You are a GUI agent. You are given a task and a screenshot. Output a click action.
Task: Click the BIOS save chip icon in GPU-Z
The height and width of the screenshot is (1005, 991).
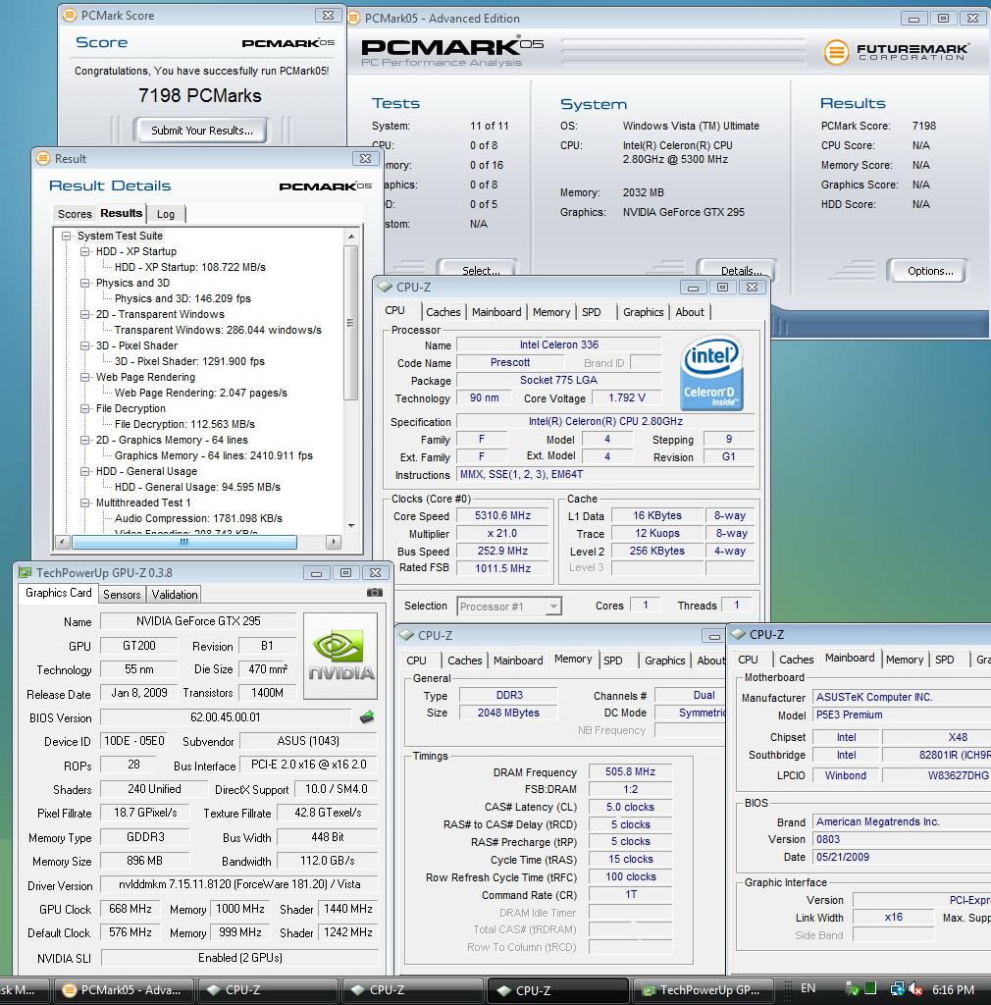(x=367, y=717)
